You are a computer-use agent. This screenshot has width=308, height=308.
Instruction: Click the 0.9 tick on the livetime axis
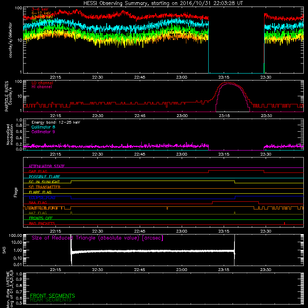(x=19, y=280)
